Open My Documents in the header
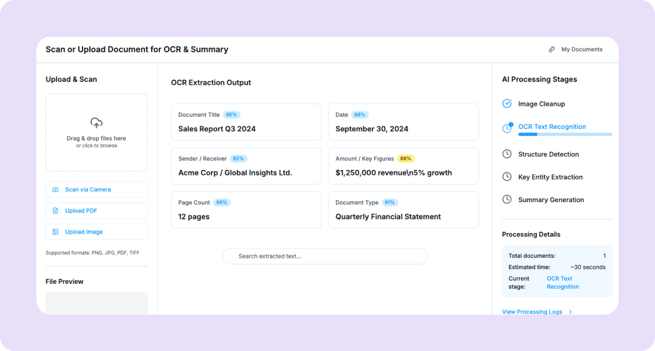This screenshot has width=655, height=351. tap(582, 50)
